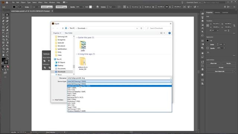Screen dimensions: 238x134
Task: Open the Effect menu
Action: pos(40,3)
